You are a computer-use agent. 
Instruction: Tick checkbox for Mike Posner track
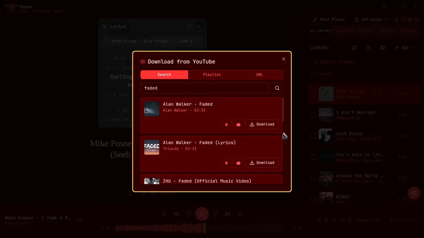tap(313, 94)
